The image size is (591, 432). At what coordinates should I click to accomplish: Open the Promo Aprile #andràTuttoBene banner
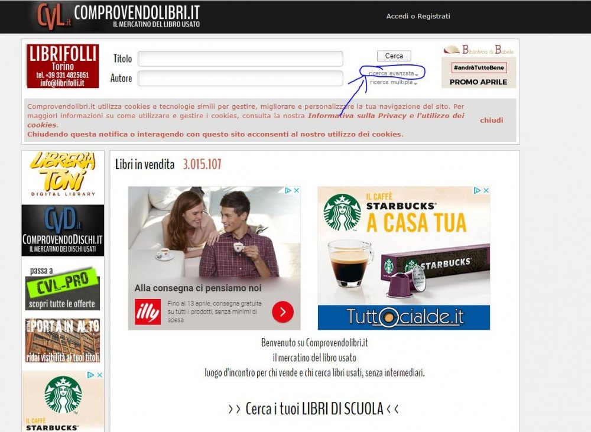pyautogui.click(x=479, y=73)
